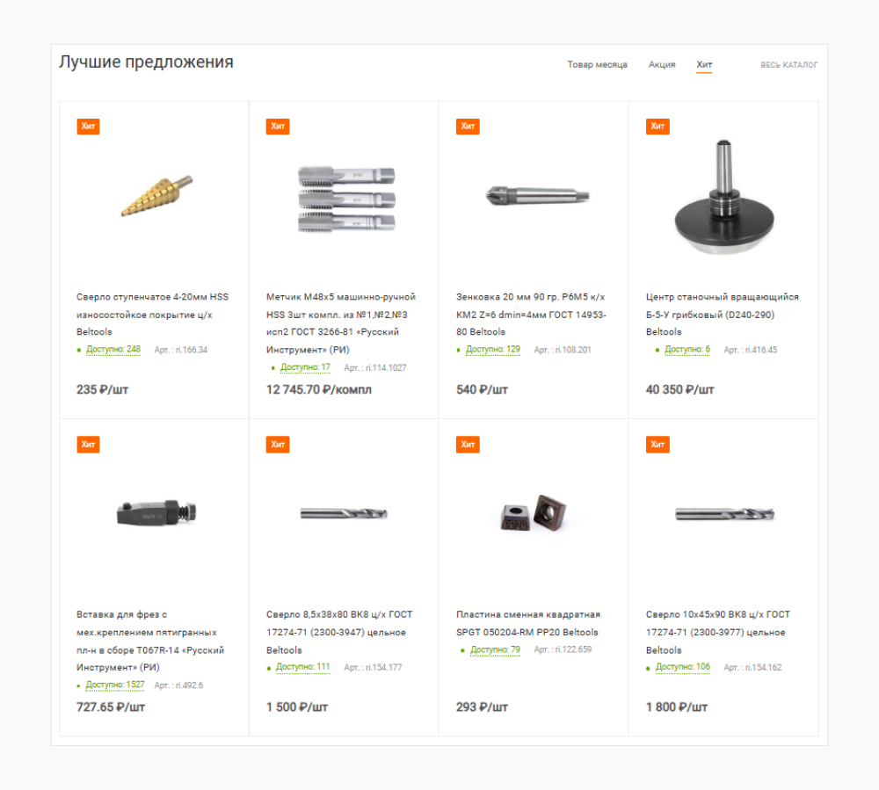Open the 8,5x38x80 drill product image

[x=344, y=513]
